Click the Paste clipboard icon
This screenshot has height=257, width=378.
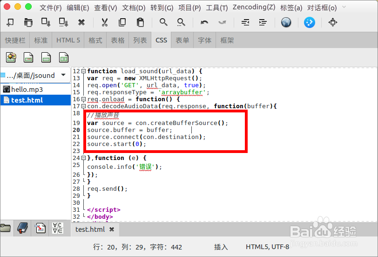[x=140, y=22]
